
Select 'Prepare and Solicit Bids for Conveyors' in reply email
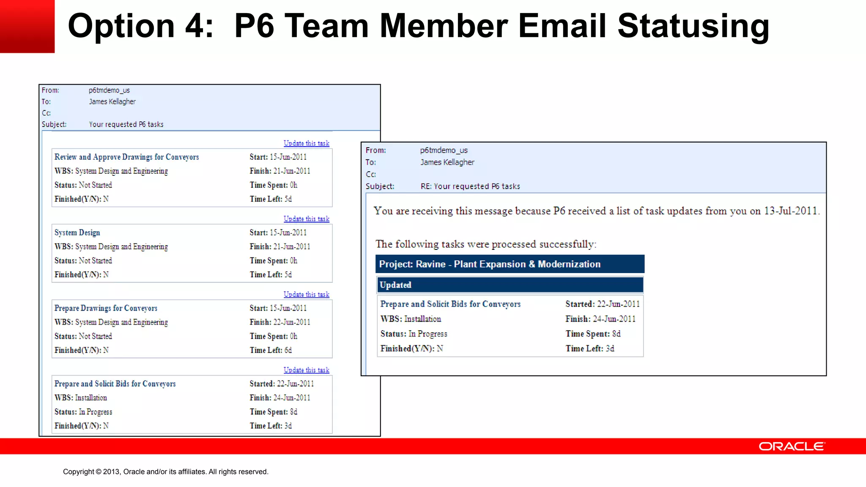click(450, 304)
